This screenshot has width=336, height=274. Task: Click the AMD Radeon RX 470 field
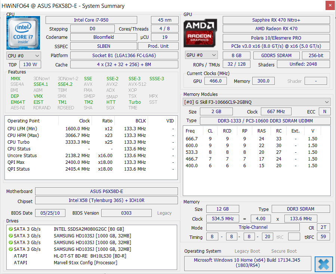tap(276, 29)
